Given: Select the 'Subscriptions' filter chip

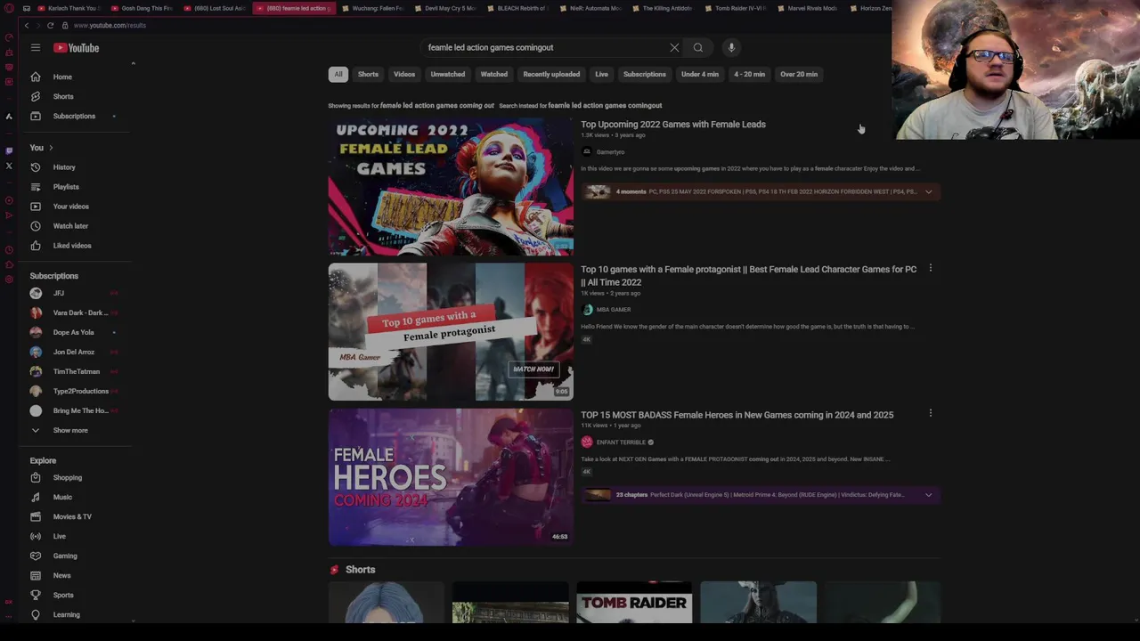Looking at the screenshot, I should point(645,74).
